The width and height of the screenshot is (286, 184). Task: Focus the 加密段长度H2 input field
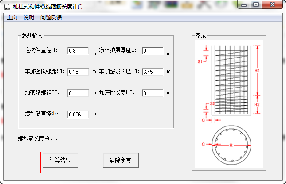(153, 93)
